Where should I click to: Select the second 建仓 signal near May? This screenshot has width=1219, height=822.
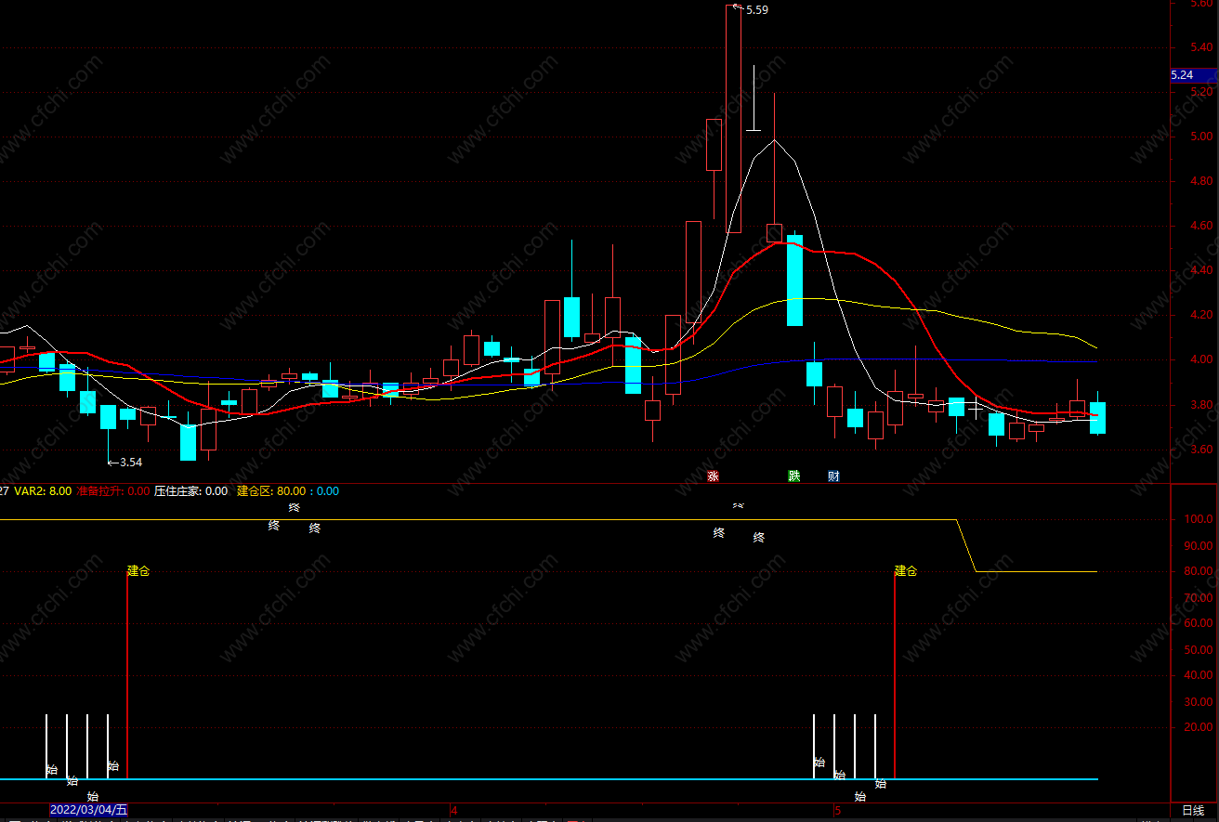coord(906,571)
